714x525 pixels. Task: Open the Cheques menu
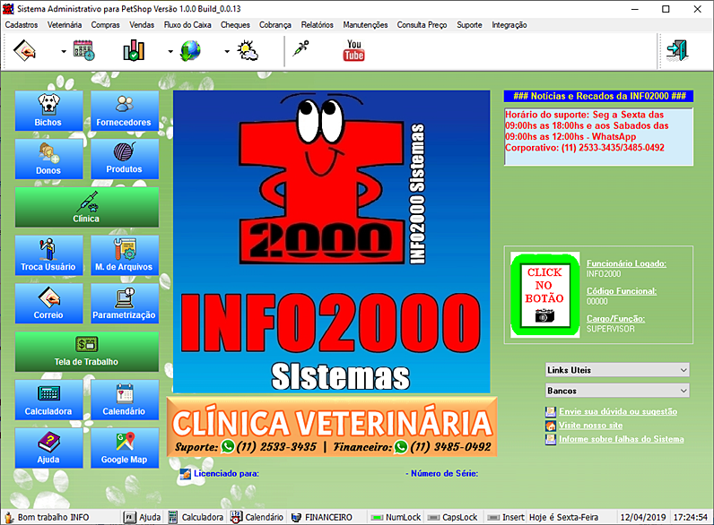pyautogui.click(x=235, y=25)
